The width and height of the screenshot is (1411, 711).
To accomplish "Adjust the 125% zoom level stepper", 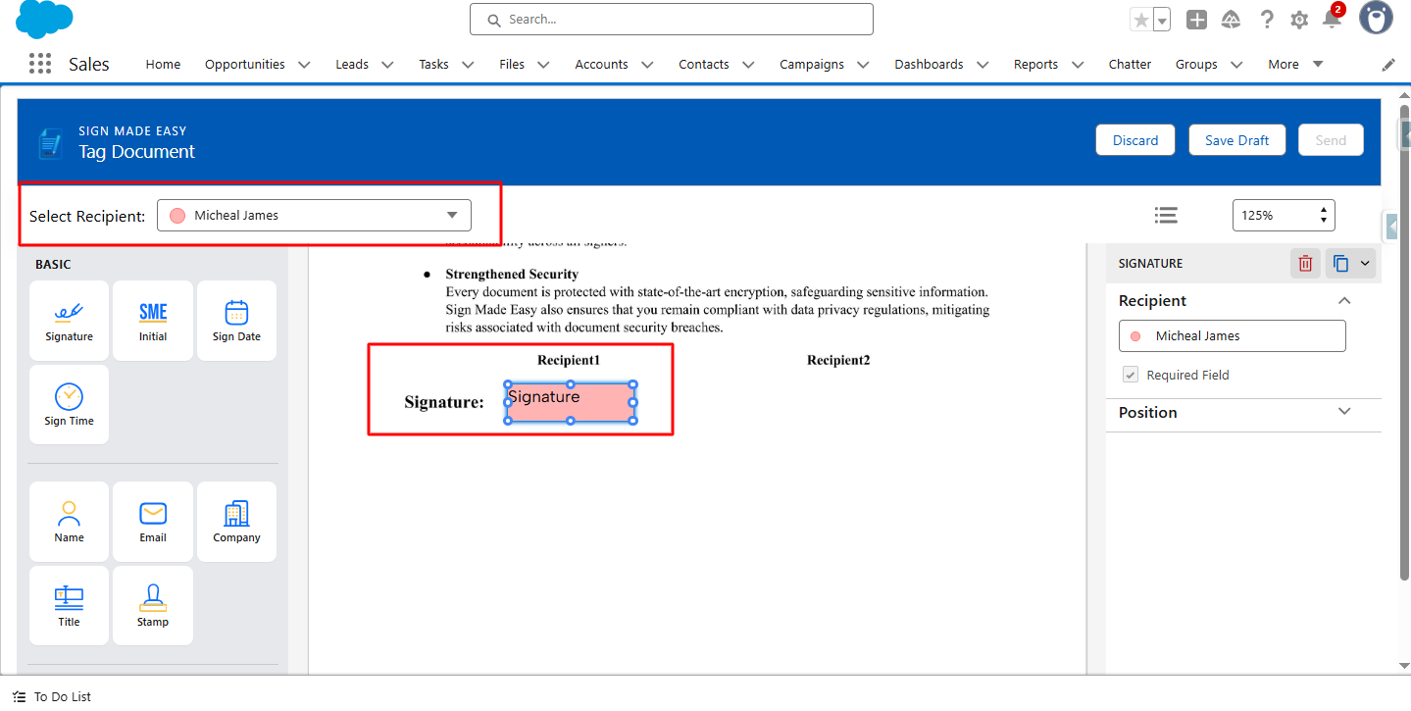I will point(1323,215).
